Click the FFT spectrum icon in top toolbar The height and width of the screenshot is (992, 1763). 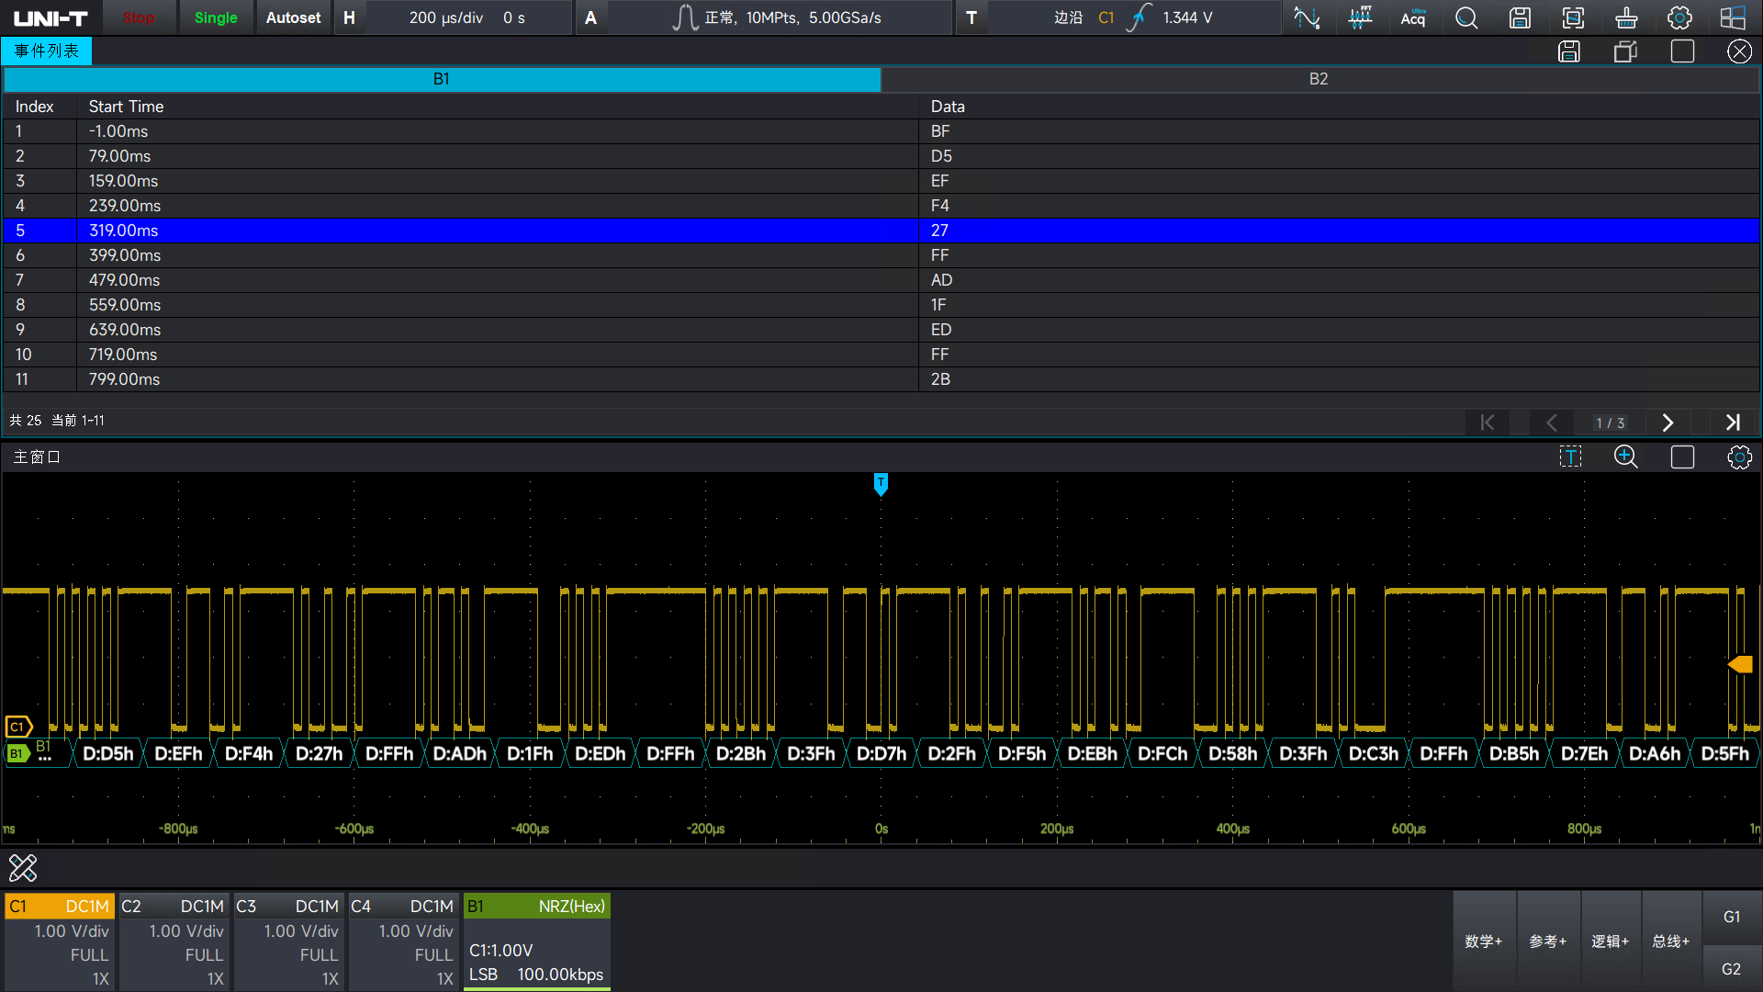pos(1360,17)
